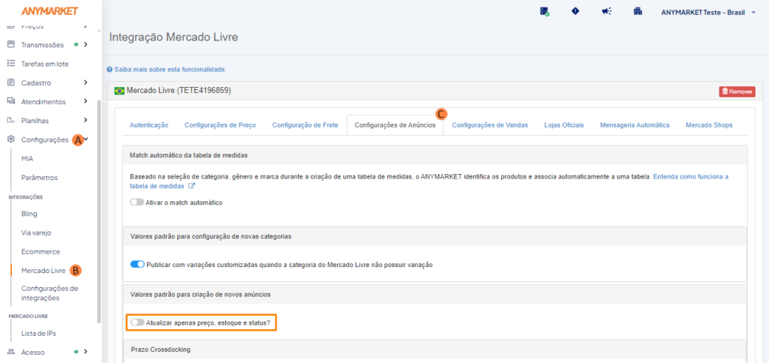Viewport: 769px width, 363px height.
Task: Open the megaphone announcements icon
Action: [606, 12]
